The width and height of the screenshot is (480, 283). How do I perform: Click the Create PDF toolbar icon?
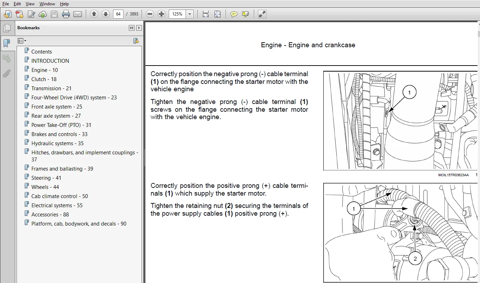pyautogui.click(x=8, y=14)
